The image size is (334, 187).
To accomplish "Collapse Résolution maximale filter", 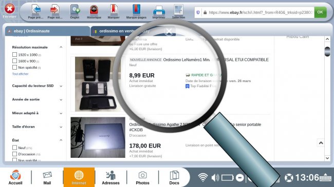I will coord(61,47).
